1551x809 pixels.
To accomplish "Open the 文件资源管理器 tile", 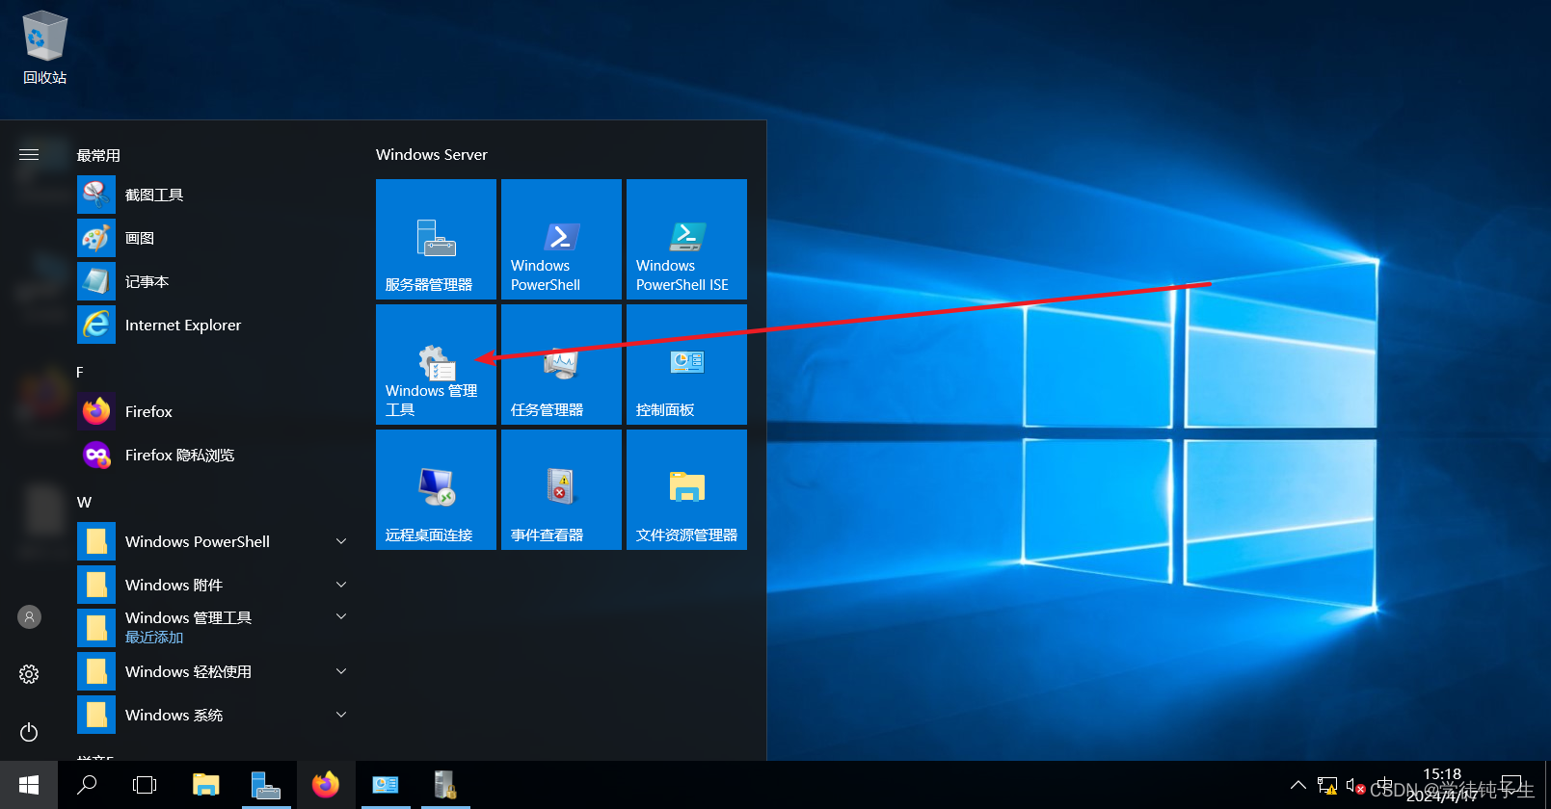I will point(686,489).
